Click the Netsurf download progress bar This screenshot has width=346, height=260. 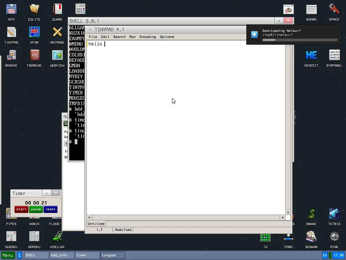point(300,40)
